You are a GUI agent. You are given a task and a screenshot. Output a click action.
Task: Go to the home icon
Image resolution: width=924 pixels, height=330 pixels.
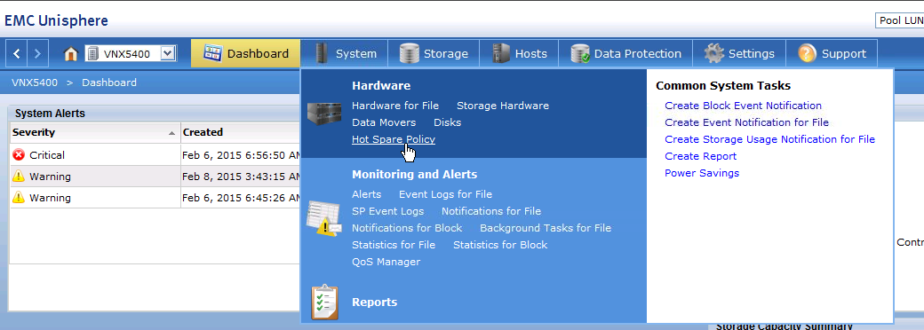(71, 54)
